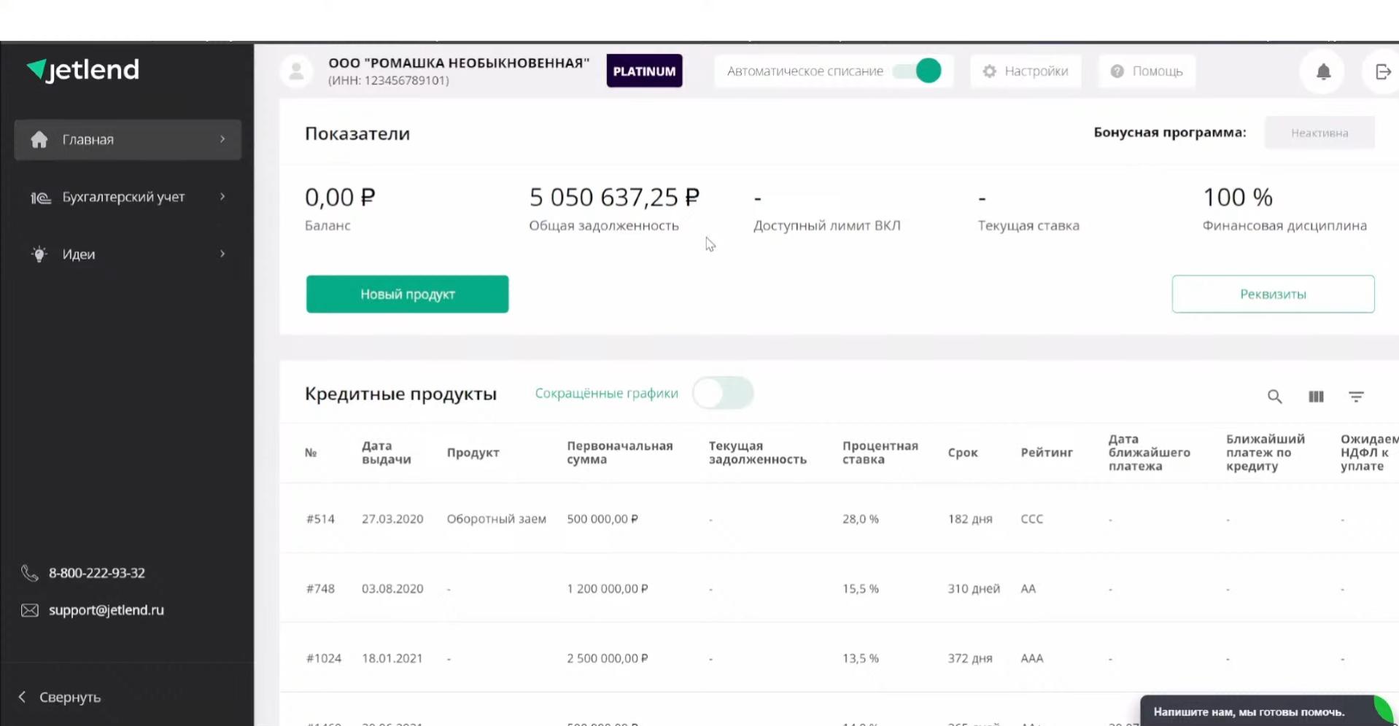Click the support@jetlend.ru email link
The height and width of the screenshot is (726, 1399).
[x=106, y=610]
